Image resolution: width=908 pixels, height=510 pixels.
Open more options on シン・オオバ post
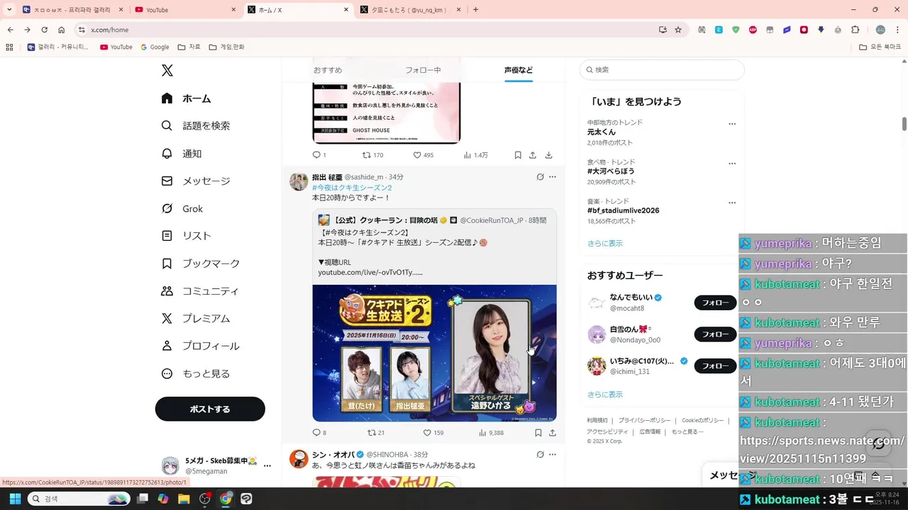553,455
